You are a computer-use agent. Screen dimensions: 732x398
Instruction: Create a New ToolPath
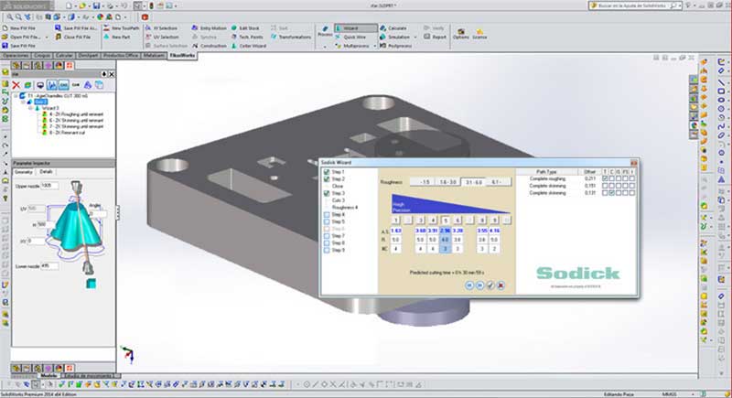point(122,28)
